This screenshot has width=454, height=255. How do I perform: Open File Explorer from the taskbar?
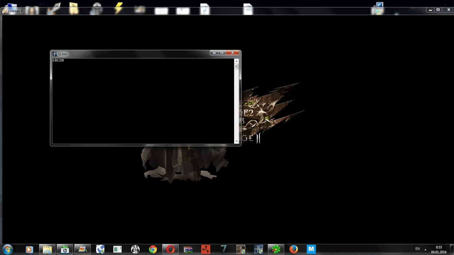pyautogui.click(x=47, y=249)
